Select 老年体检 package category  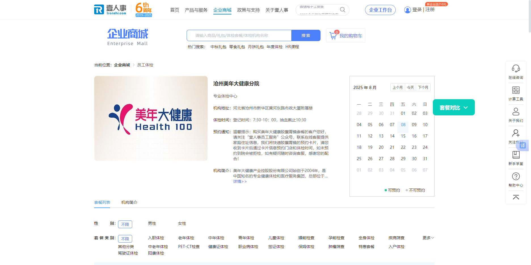[186, 238]
